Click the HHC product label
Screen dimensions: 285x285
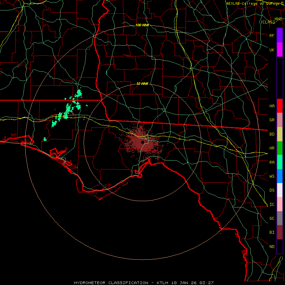point(278,19)
